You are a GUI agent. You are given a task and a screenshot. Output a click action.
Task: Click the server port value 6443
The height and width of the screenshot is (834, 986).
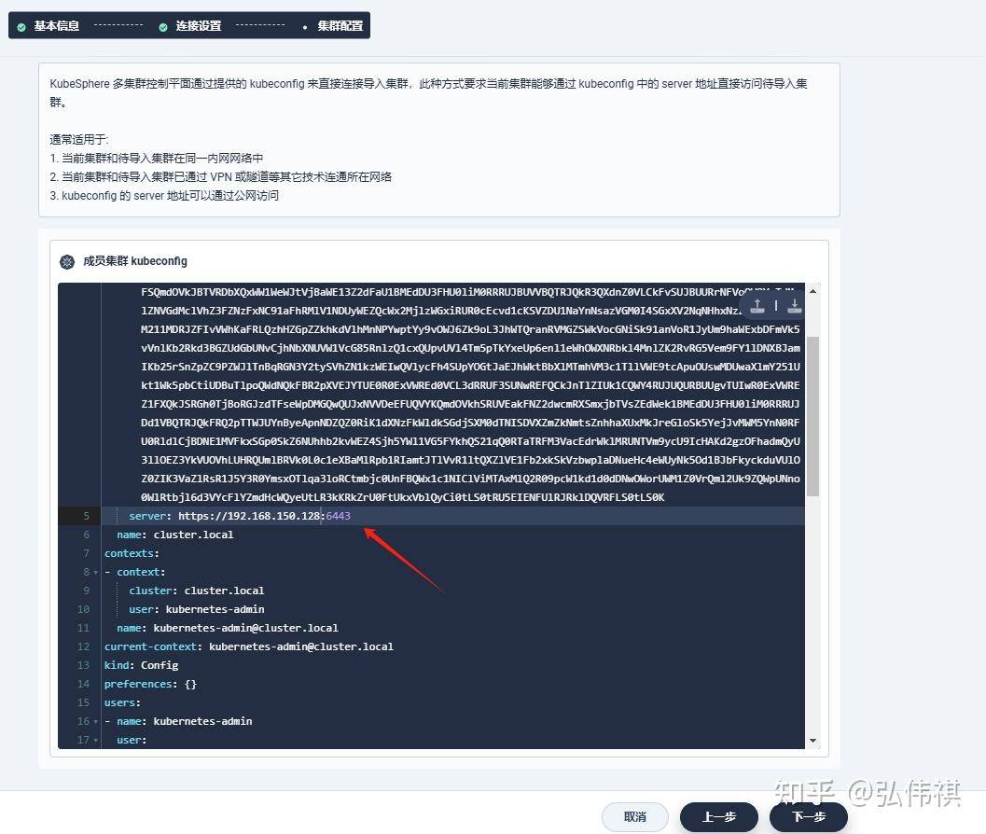click(339, 516)
